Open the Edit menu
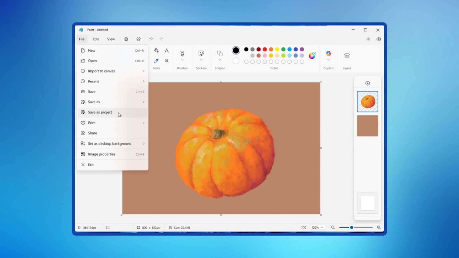Screen dimensions: 459x258 coord(96,39)
